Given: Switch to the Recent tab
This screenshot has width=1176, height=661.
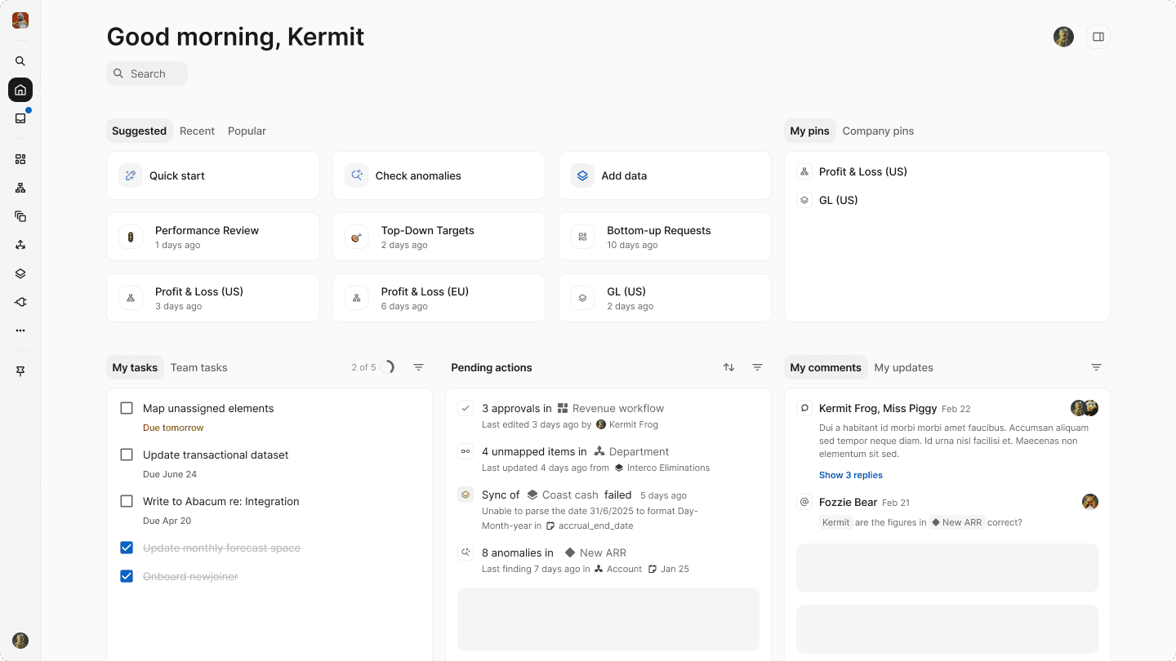Looking at the screenshot, I should [x=197, y=131].
